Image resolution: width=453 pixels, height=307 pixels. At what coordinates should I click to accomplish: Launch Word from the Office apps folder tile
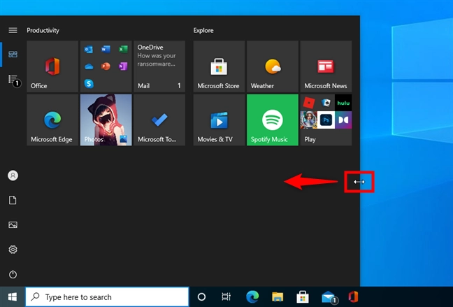[106, 50]
